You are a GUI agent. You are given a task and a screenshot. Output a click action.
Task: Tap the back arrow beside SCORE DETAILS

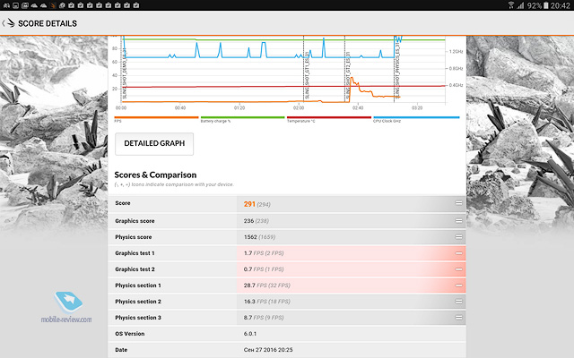coord(4,23)
